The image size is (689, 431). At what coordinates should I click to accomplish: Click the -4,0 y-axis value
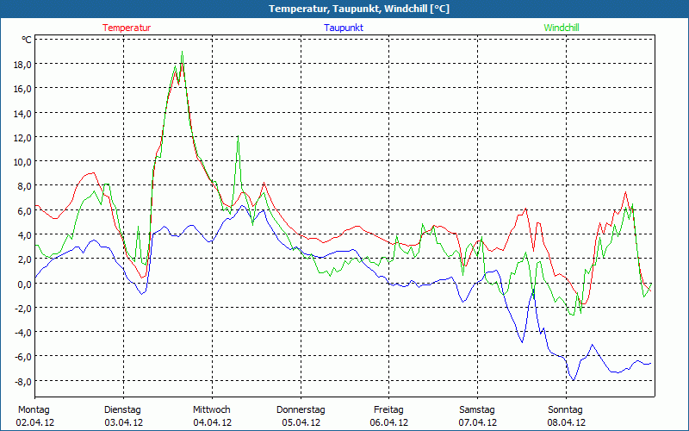[x=24, y=333]
